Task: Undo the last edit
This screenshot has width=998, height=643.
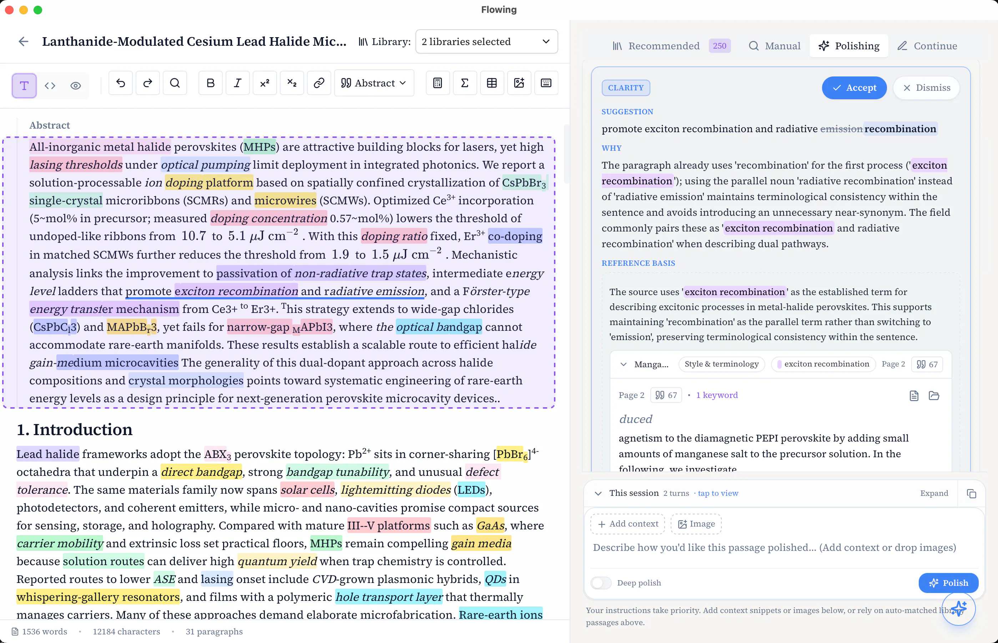Action: coord(121,83)
